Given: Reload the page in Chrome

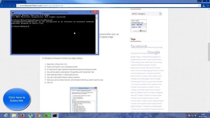Looking at the screenshot, I should click(10, 6).
